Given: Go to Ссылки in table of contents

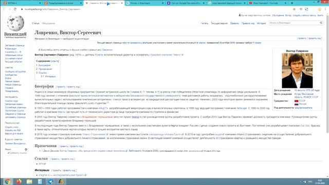Looking at the screenshot, I should (43, 73).
